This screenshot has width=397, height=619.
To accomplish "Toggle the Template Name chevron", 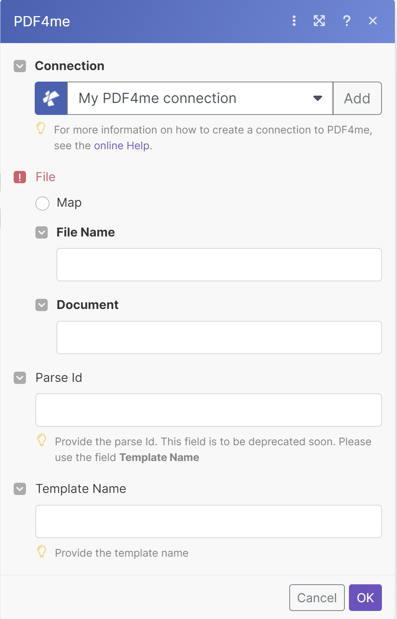I will [x=20, y=489].
